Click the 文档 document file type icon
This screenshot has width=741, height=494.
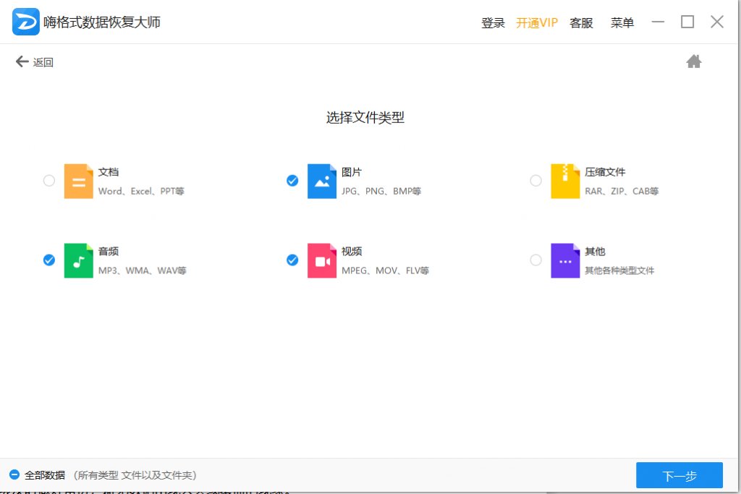(x=79, y=181)
